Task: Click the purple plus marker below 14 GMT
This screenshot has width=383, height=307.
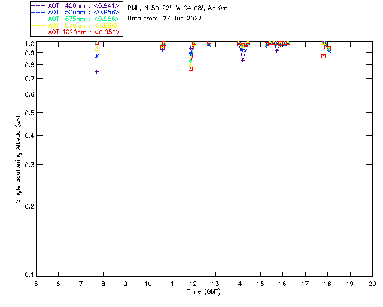Action: 242,60
